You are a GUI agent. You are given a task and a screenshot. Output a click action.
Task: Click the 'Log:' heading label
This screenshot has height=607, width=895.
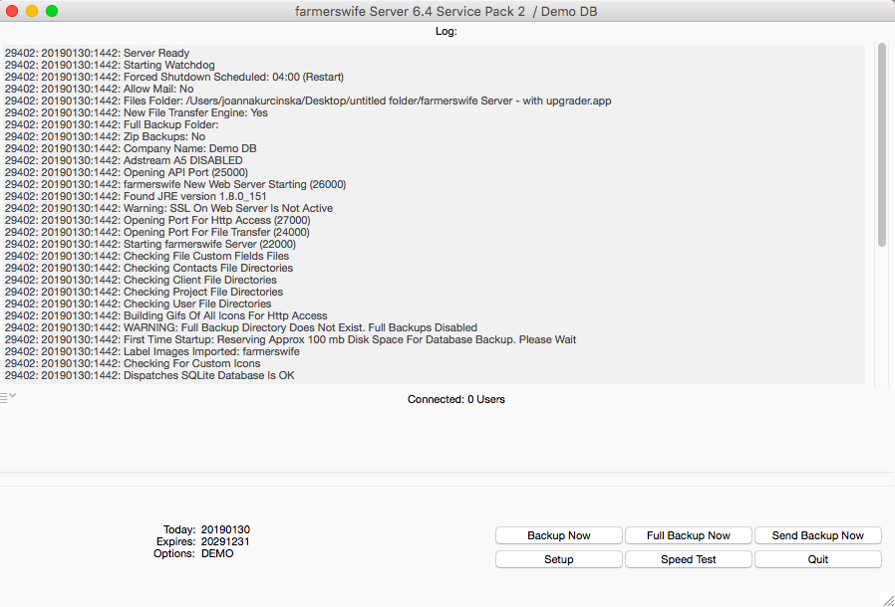tap(447, 32)
